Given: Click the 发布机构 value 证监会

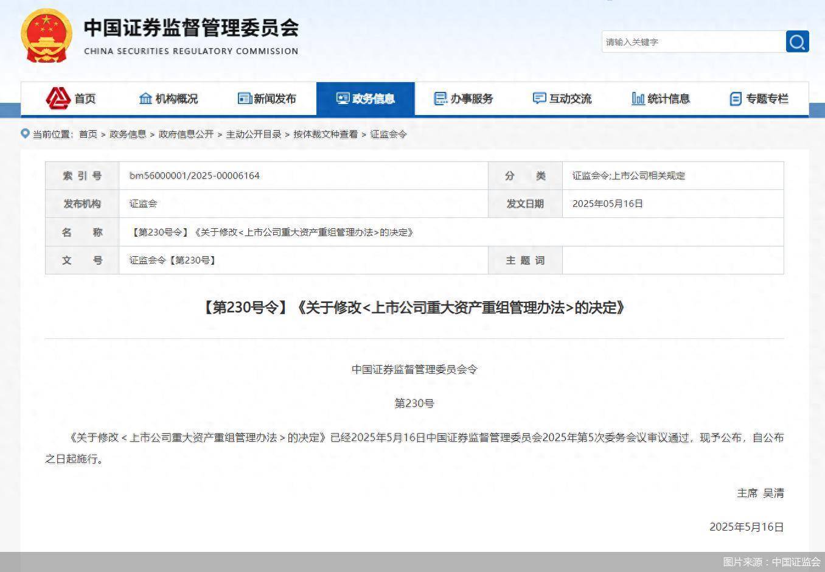Looking at the screenshot, I should tap(143, 204).
